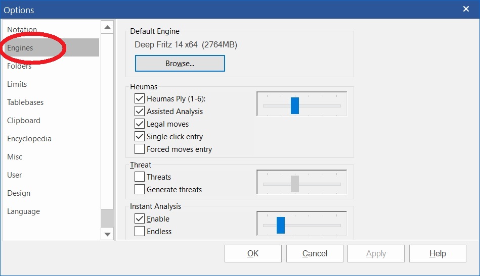Disable Assisted Analysis checkbox
This screenshot has width=480, height=276.
[x=140, y=112]
